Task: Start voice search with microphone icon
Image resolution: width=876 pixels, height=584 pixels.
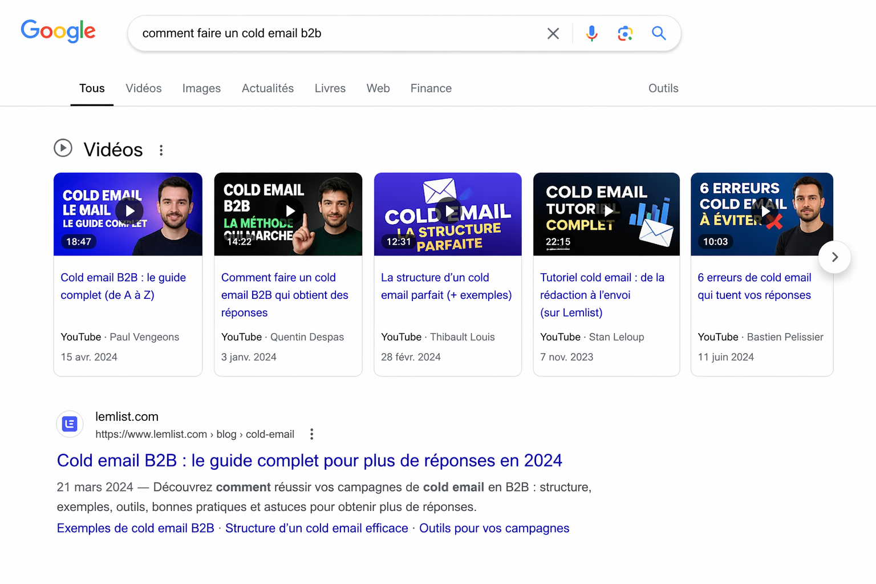Action: click(591, 34)
